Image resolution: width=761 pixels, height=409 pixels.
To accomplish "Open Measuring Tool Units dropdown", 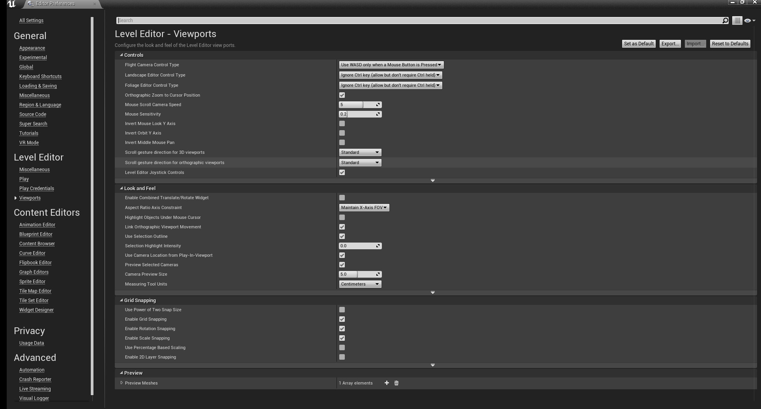I will (360, 284).
